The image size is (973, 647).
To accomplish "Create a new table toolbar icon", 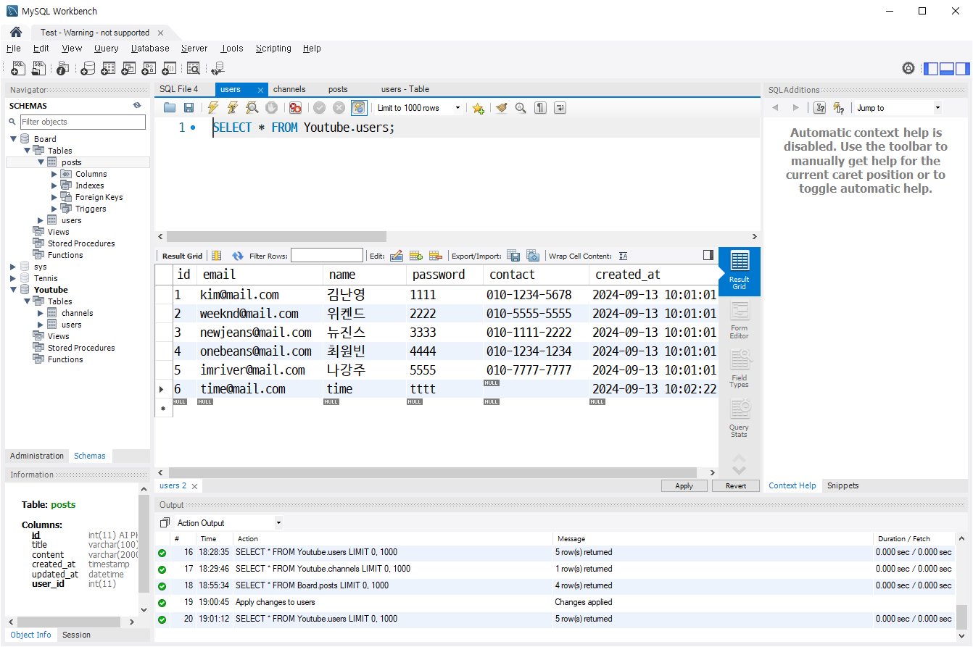I will (x=108, y=68).
